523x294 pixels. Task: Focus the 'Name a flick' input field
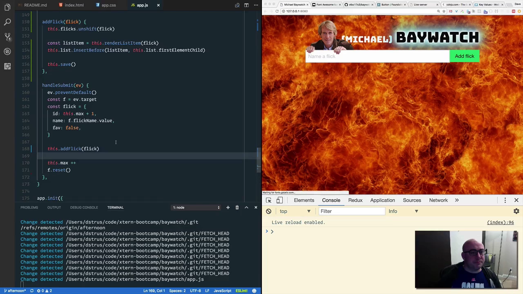click(377, 56)
